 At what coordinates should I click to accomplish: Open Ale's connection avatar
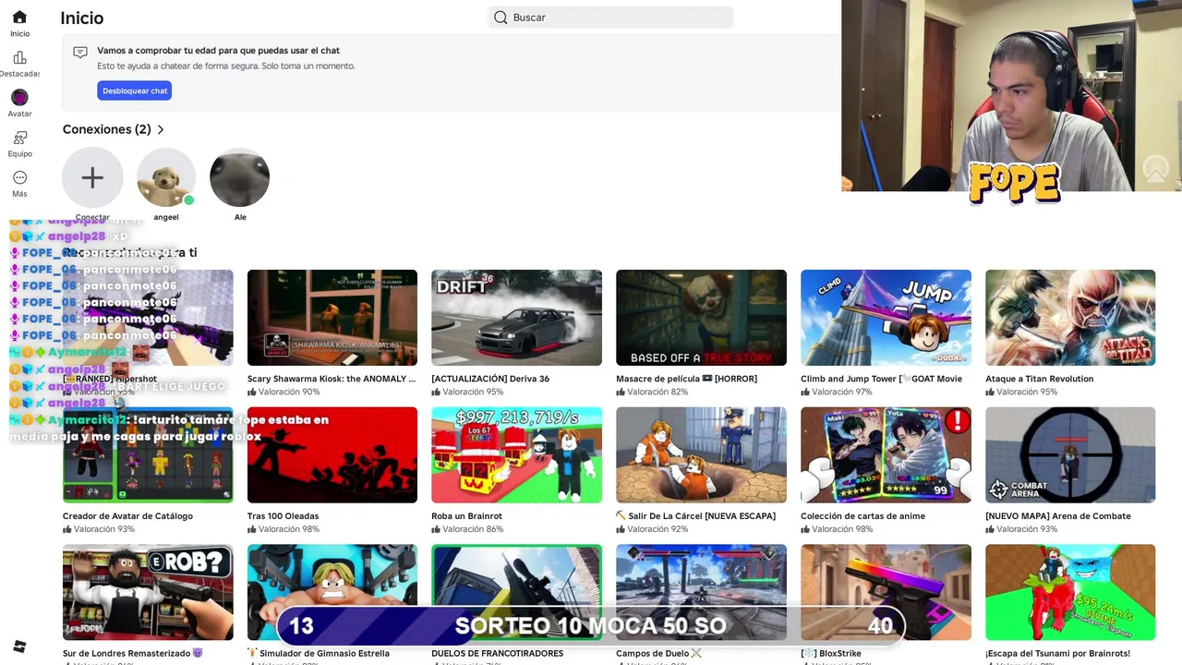(240, 177)
